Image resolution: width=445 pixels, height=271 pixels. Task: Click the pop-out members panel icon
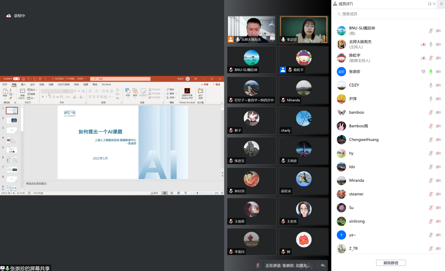[x=430, y=4]
